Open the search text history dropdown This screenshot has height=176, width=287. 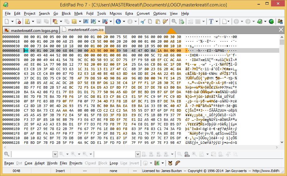click(55, 155)
